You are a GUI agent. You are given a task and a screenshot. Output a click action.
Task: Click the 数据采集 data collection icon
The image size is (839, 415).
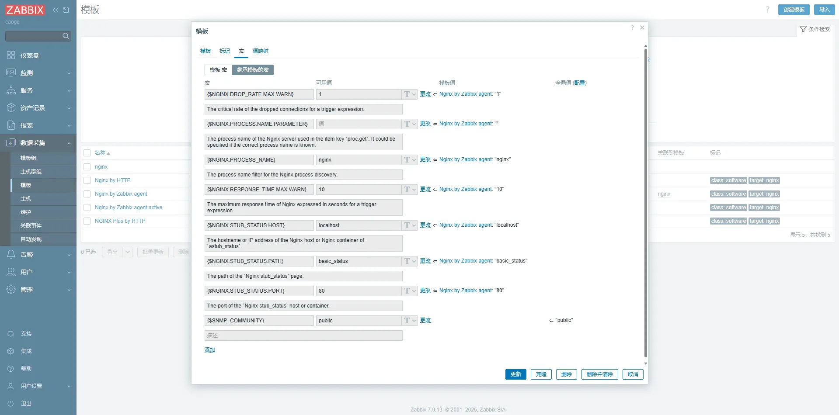coord(11,143)
